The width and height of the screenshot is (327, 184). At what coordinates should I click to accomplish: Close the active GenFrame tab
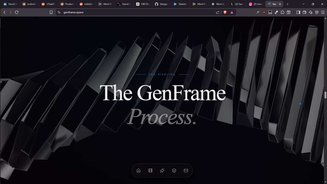280,4
